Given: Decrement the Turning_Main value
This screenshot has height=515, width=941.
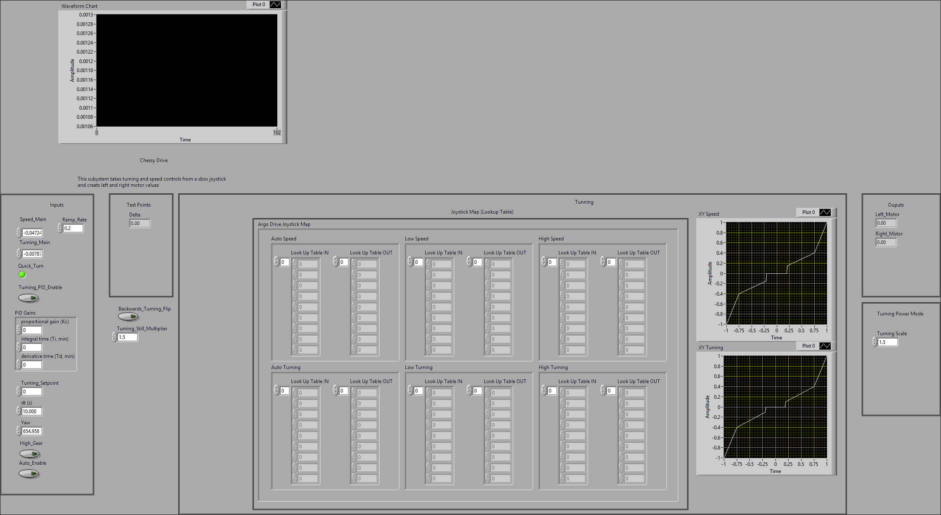Looking at the screenshot, I should pyautogui.click(x=19, y=256).
